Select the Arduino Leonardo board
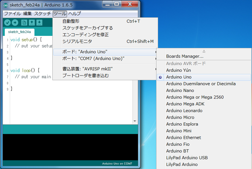This screenshot has height=169, width=252. [x=204, y=111]
